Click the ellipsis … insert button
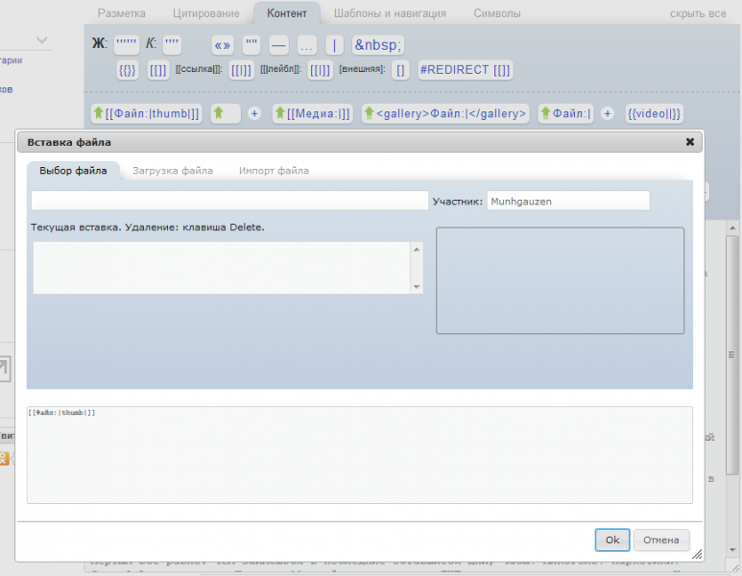Image resolution: width=742 pixels, height=576 pixels. (x=306, y=44)
